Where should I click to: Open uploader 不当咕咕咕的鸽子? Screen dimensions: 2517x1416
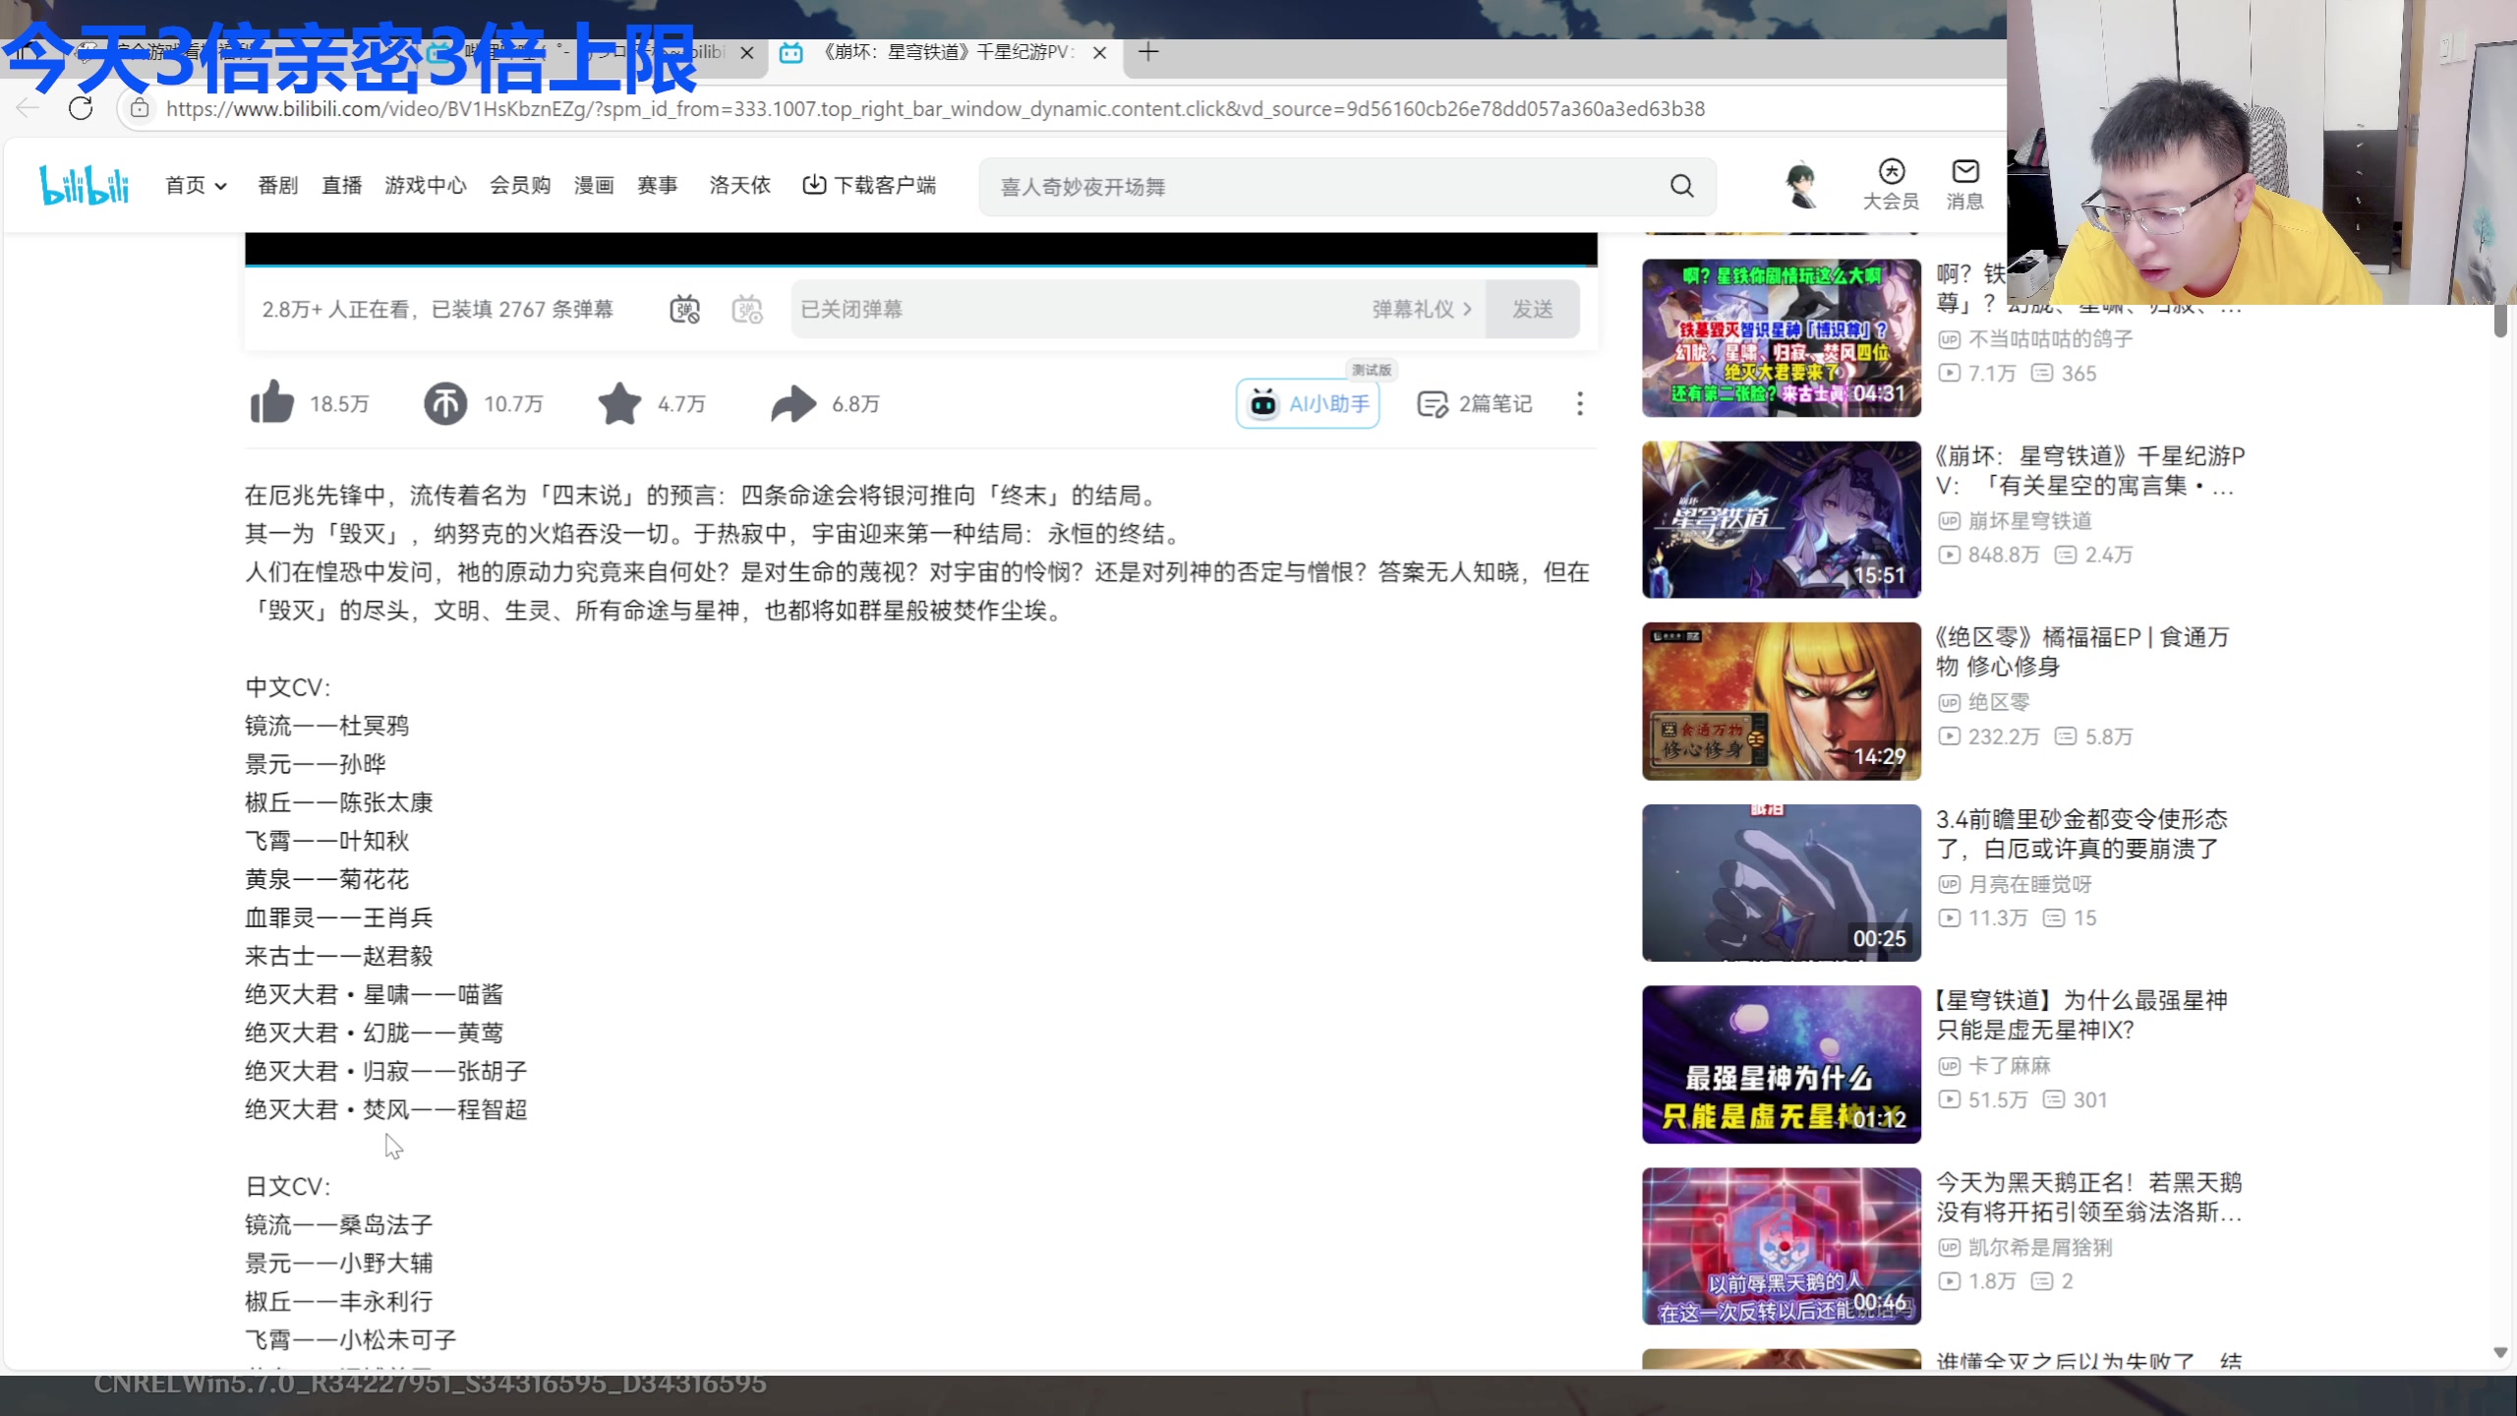[2050, 339]
